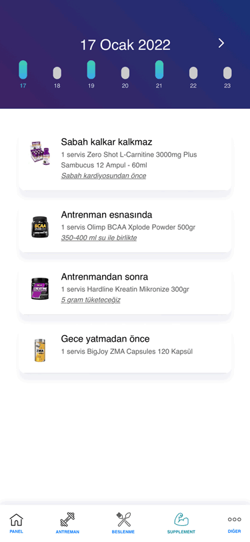Select the Supplement flexed arm icon

tap(181, 519)
